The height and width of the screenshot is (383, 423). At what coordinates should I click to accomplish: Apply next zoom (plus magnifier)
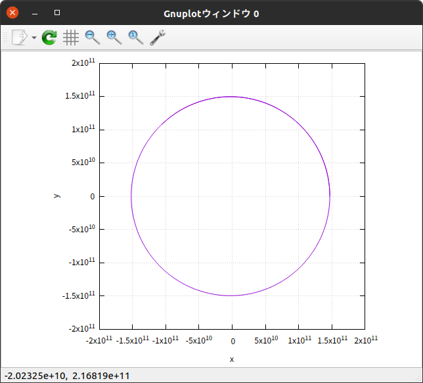pos(114,38)
